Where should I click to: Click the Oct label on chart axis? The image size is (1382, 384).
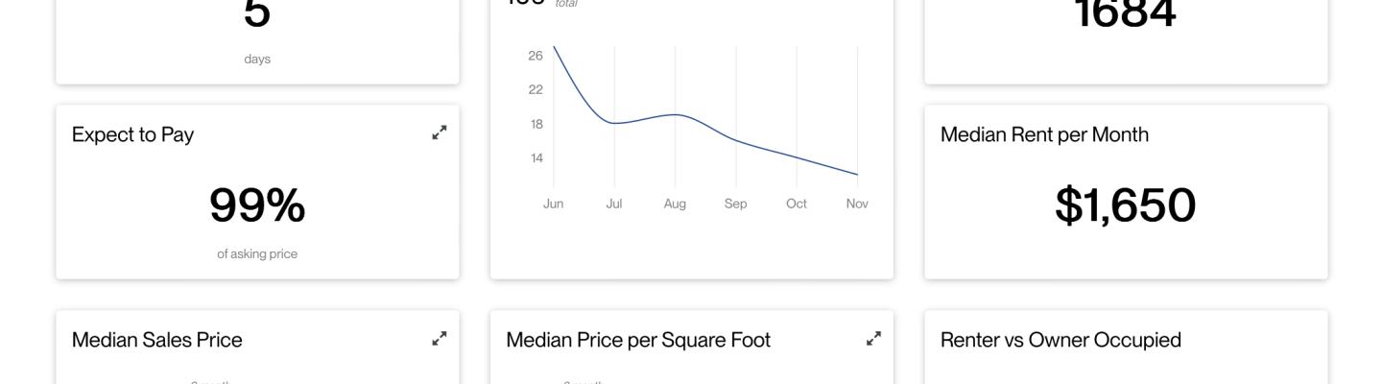tap(797, 204)
